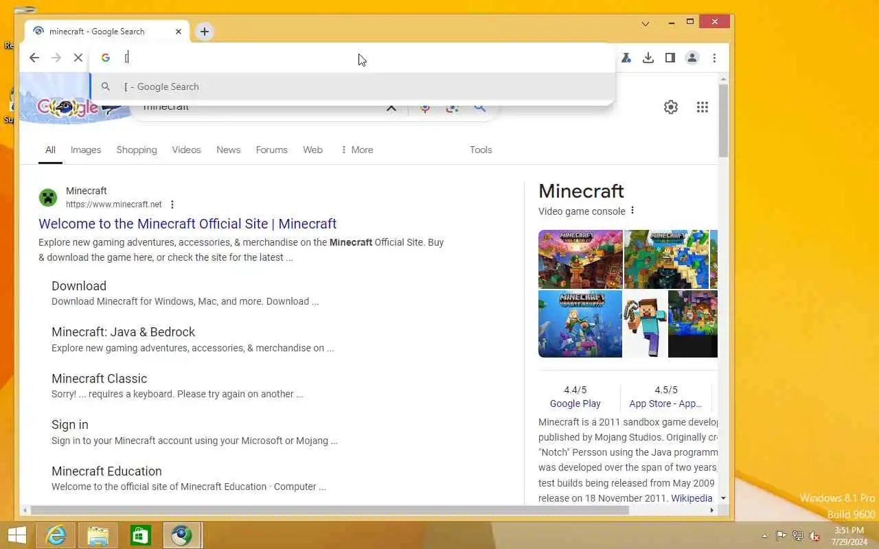
Task: Open Chrome Labs flask icon
Action: point(626,58)
